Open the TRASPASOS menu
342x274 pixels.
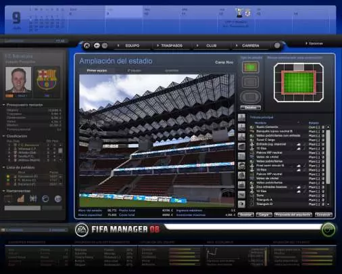click(172, 45)
